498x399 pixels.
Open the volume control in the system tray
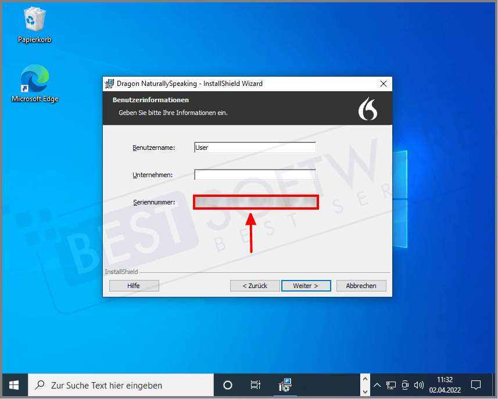coord(418,385)
